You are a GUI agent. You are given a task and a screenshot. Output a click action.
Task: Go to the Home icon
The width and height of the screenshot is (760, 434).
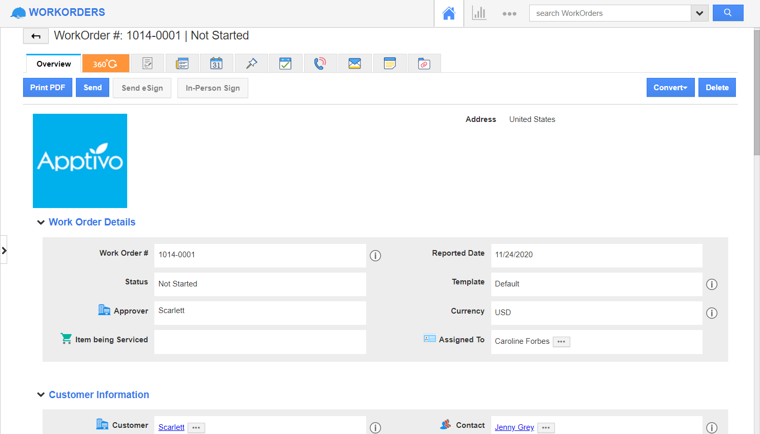click(x=449, y=13)
